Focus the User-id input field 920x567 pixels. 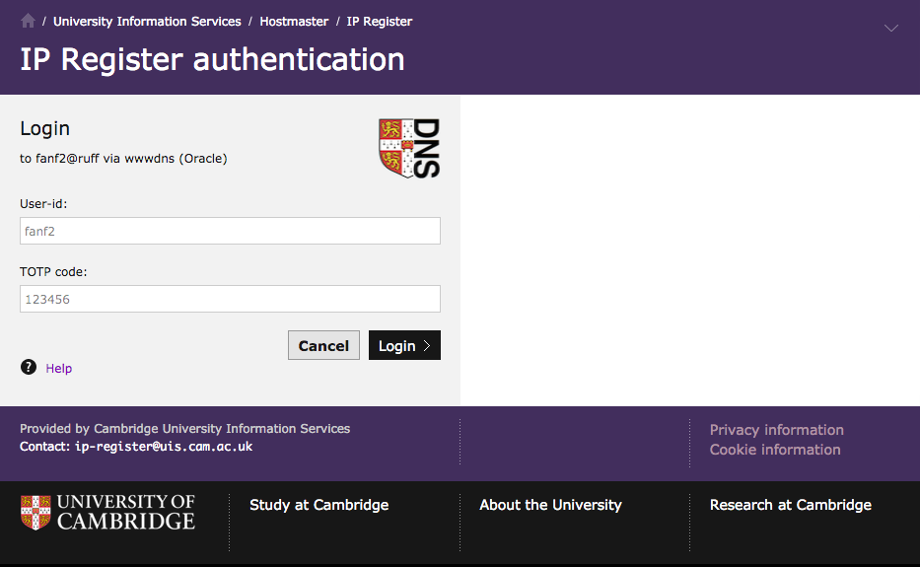[230, 231]
